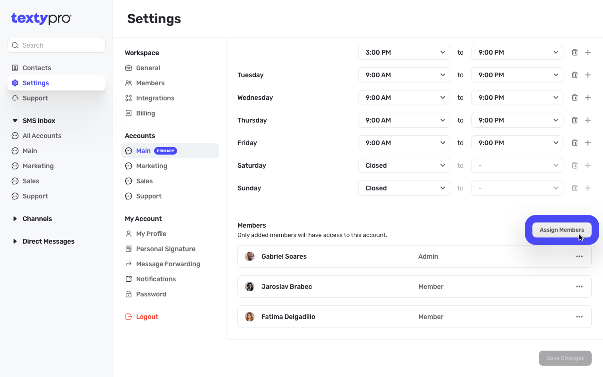
Task: Open the 3:00 PM start time dropdown
Action: pyautogui.click(x=404, y=52)
